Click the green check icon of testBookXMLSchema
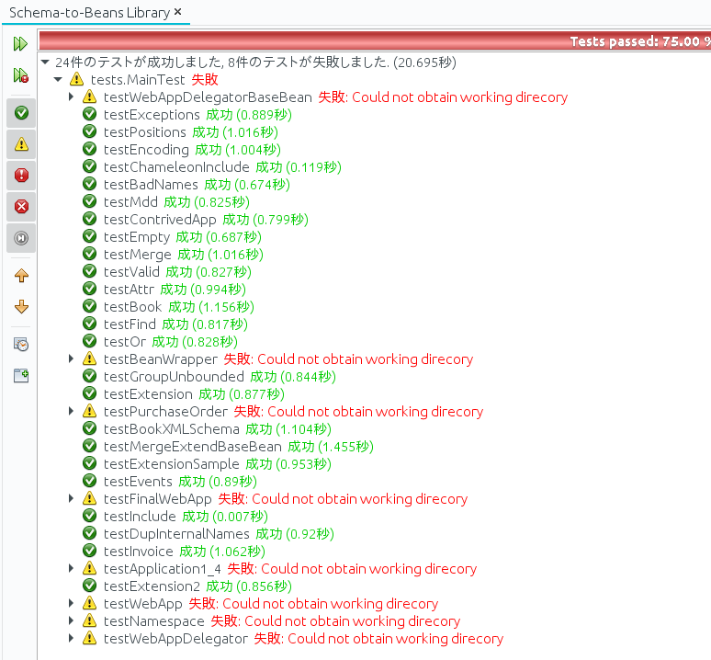The image size is (711, 660). tap(90, 428)
